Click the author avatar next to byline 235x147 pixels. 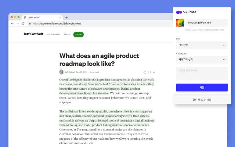click(61, 72)
